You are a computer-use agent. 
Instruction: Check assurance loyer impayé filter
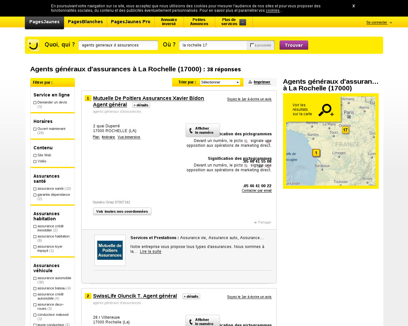(35, 247)
